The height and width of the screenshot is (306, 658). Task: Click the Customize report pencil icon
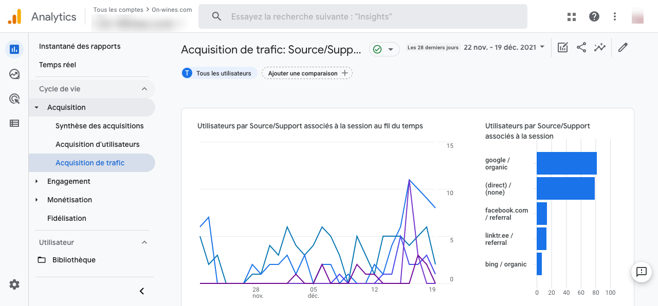point(623,48)
